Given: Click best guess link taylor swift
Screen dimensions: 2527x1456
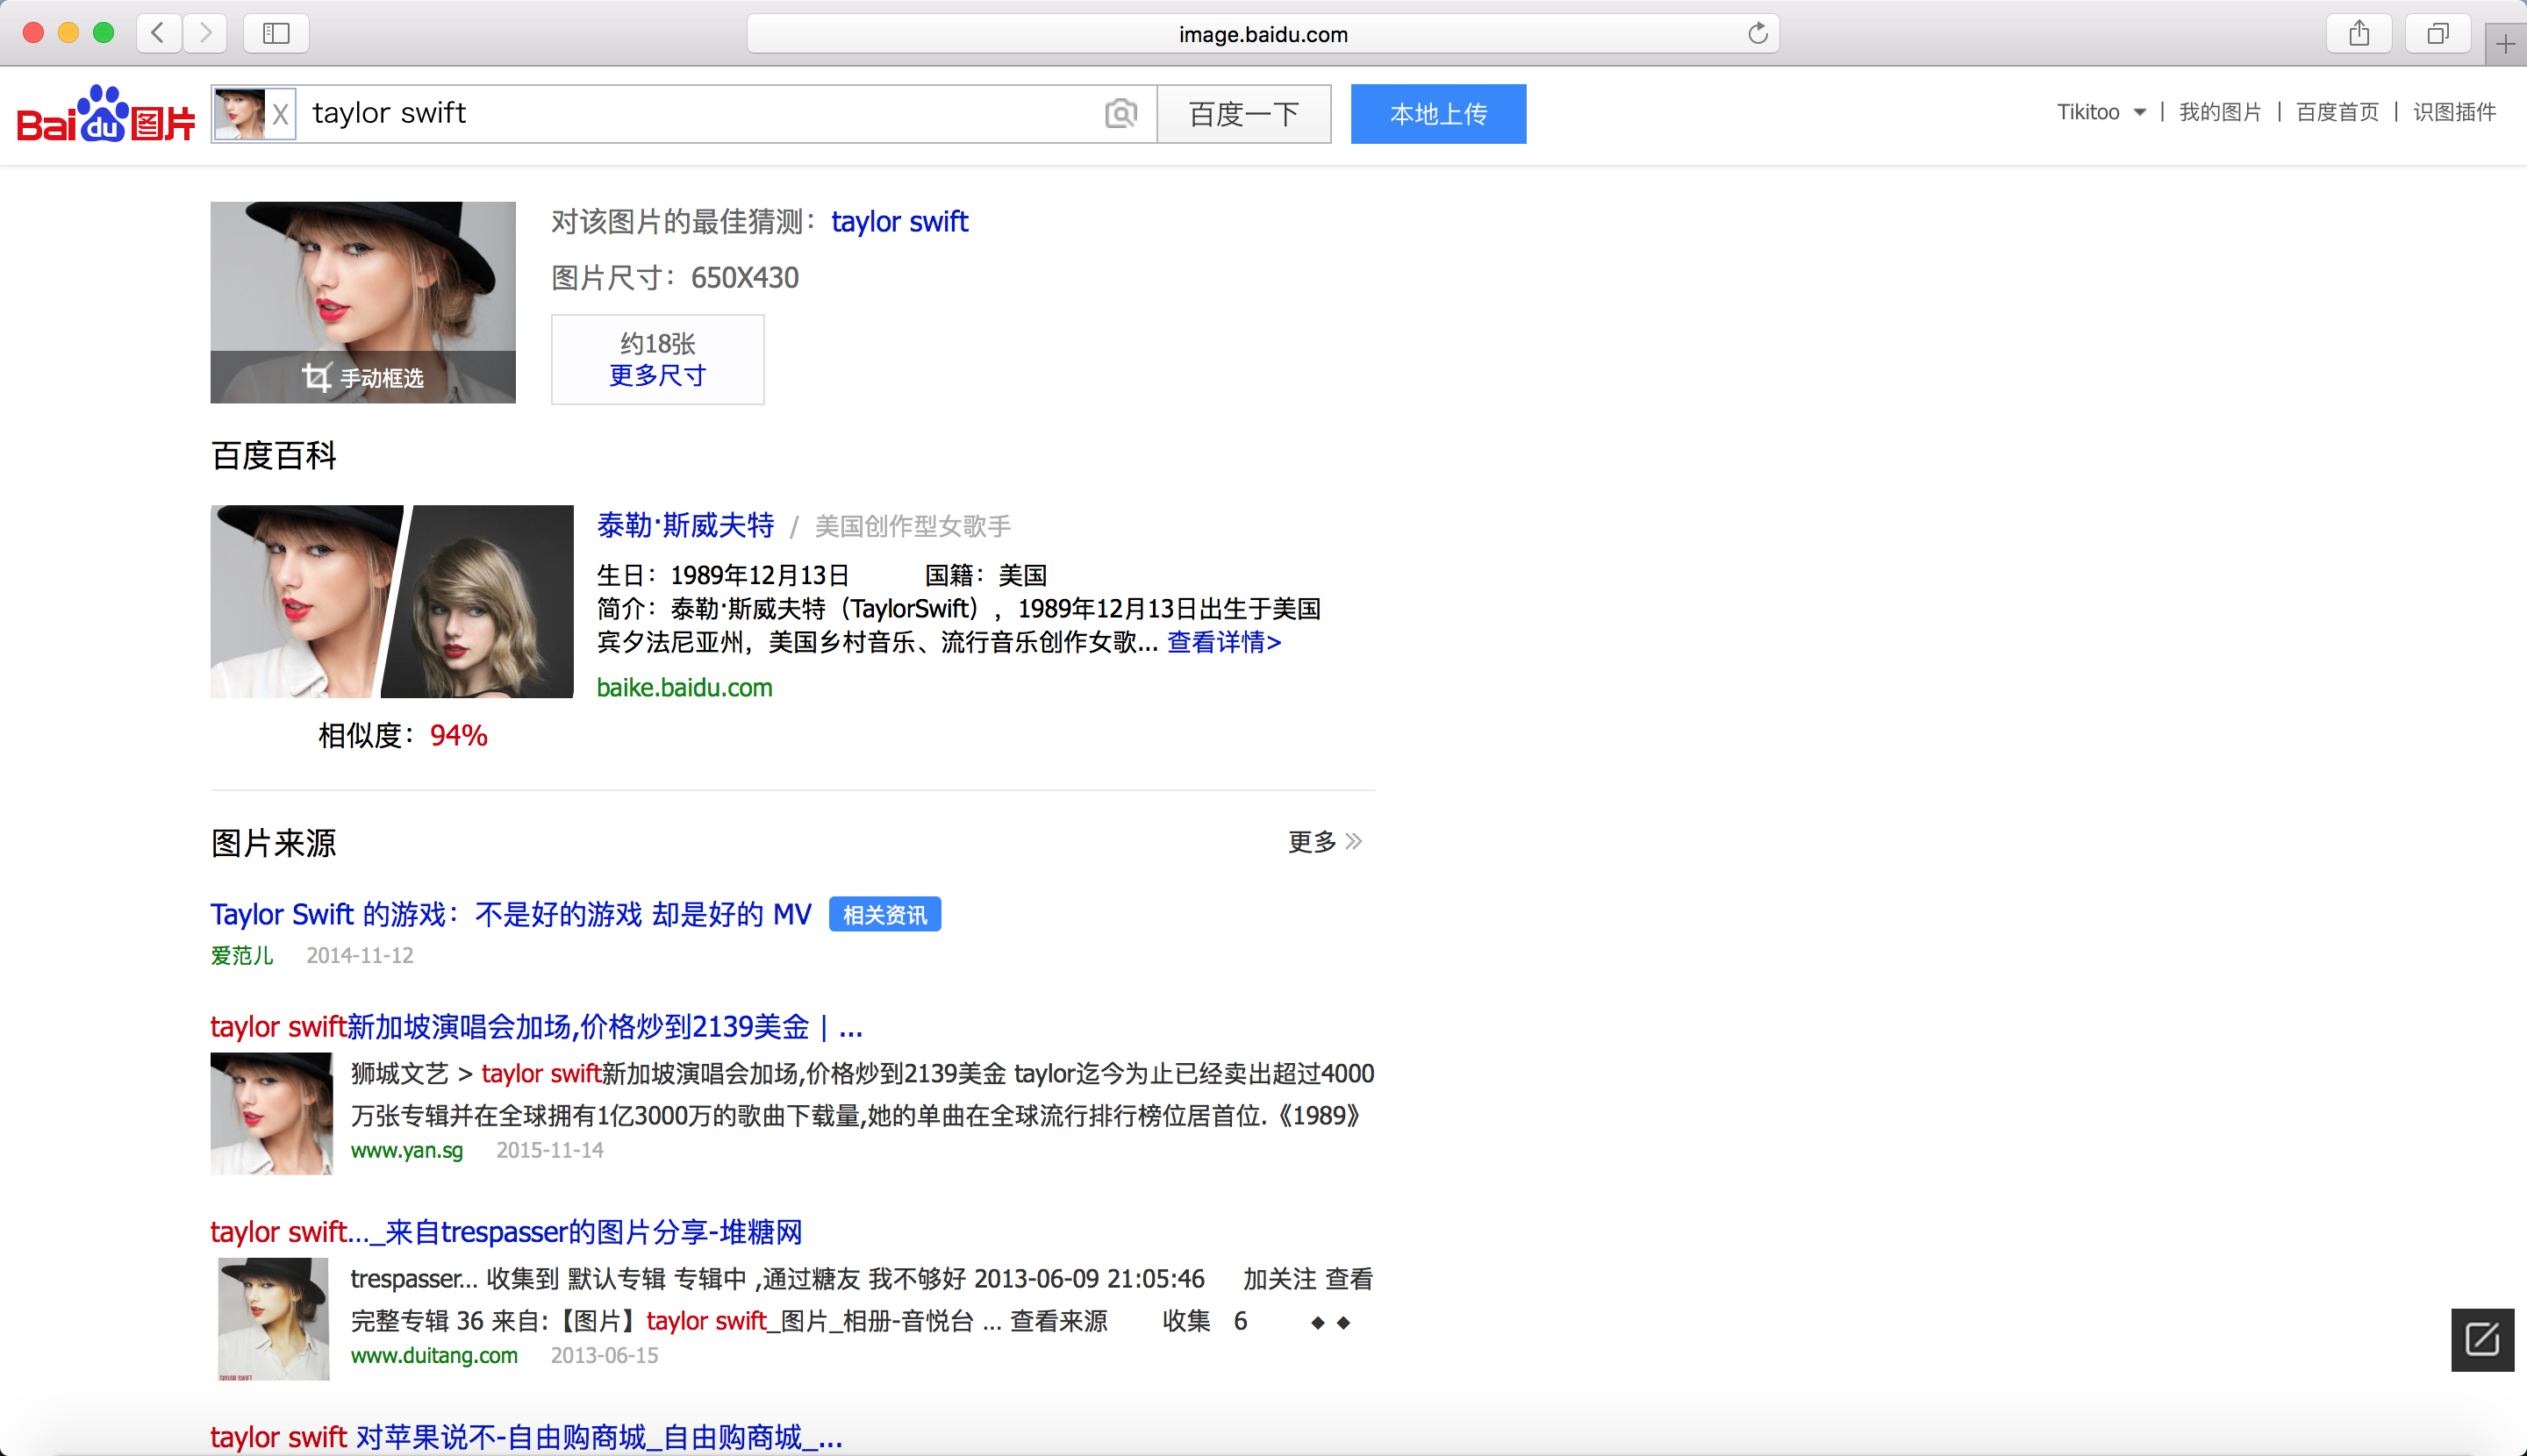Looking at the screenshot, I should click(899, 221).
